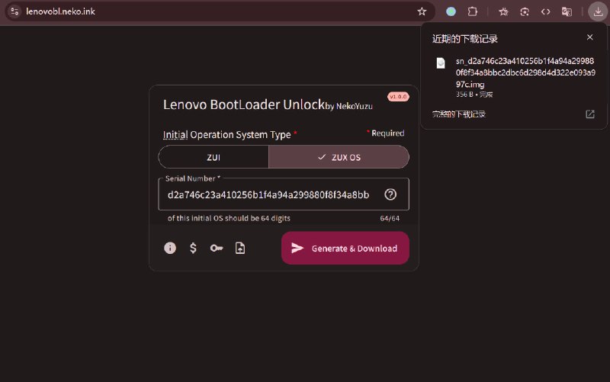Open the full download history link
The image size is (610, 382).
click(x=459, y=114)
